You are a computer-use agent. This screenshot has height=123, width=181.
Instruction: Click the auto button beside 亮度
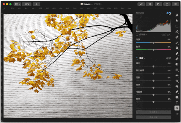click(x=168, y=58)
